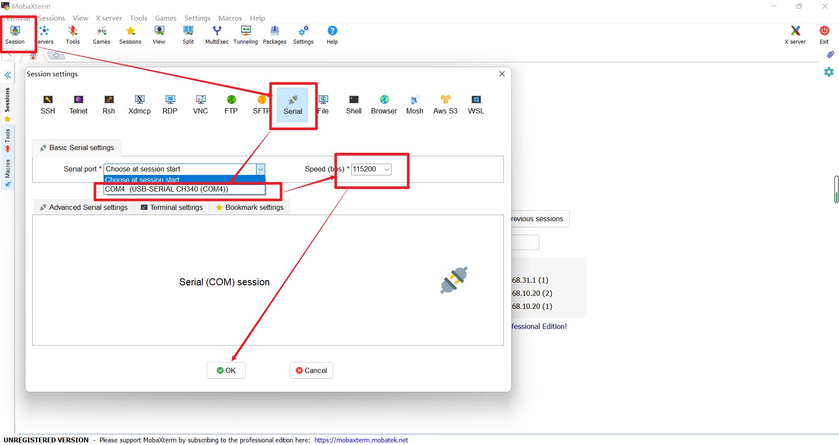The height and width of the screenshot is (445, 839).
Task: Pick COM4 (USB-SERIAL CH340) from list
Action: coord(184,189)
